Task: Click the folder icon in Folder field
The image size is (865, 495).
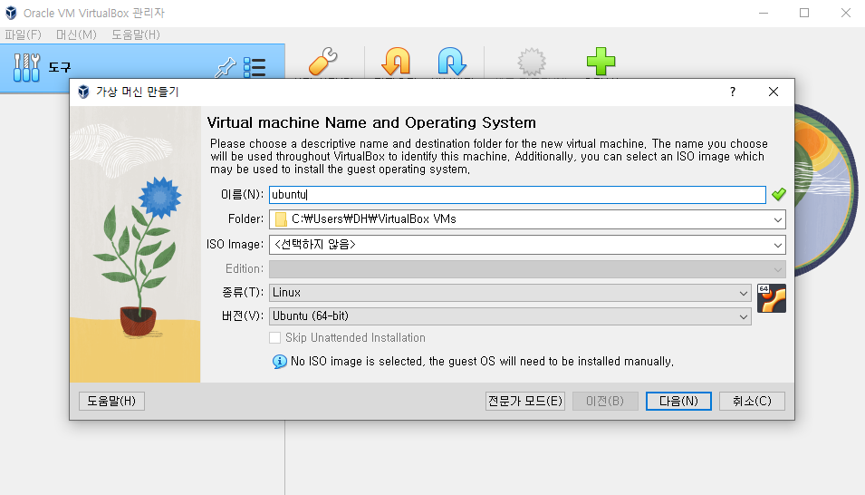Action: [x=281, y=219]
